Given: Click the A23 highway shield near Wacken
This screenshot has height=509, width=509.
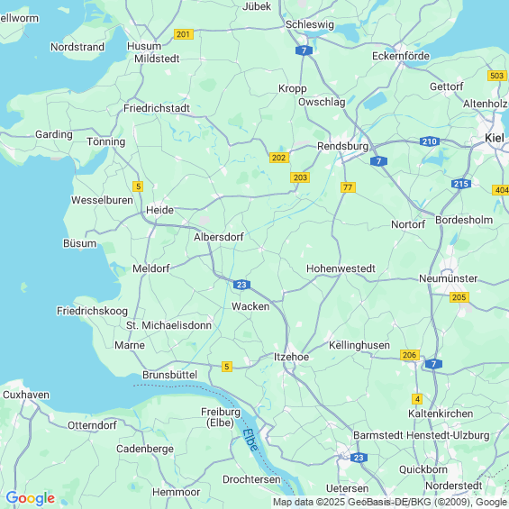Looking at the screenshot, I should click(x=241, y=285).
